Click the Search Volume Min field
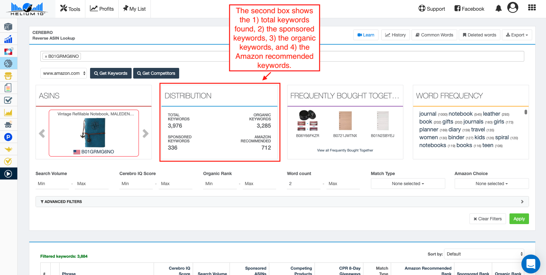546x275 pixels. coord(52,184)
